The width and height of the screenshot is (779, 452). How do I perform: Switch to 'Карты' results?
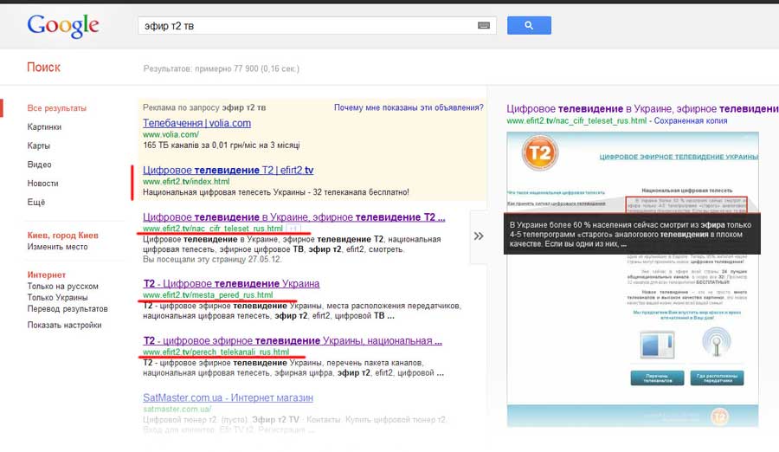[39, 145]
